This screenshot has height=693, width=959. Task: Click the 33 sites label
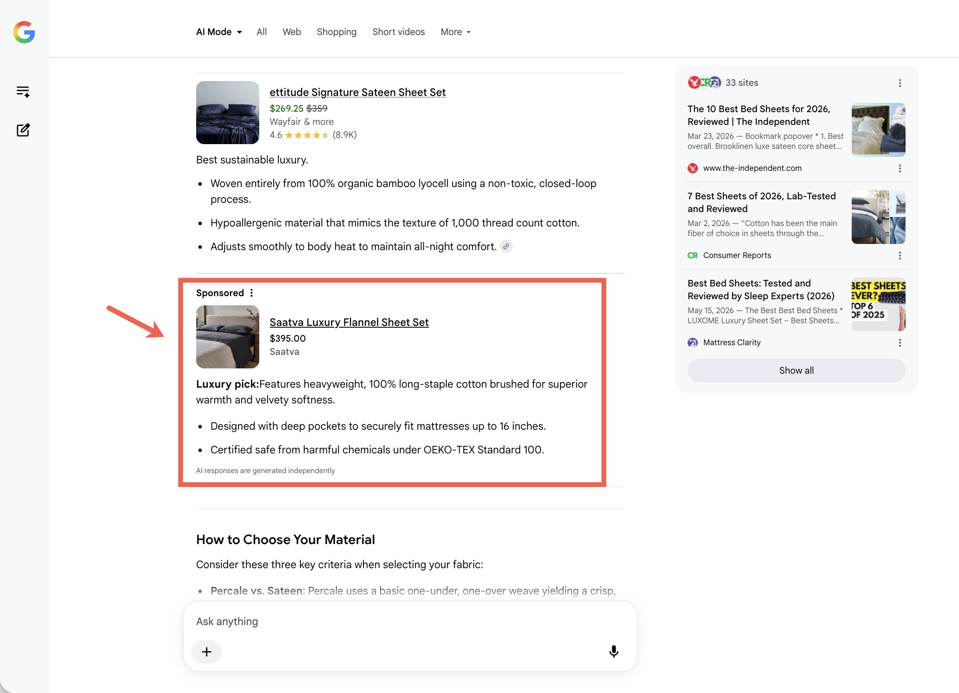click(x=742, y=83)
